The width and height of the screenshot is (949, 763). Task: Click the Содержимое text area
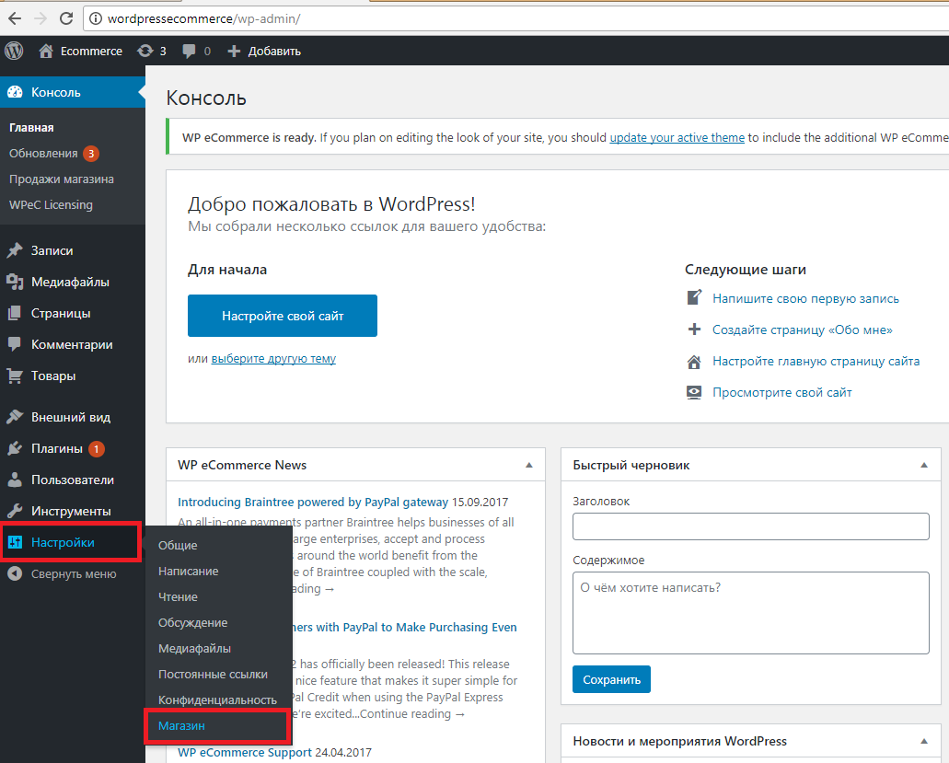[x=750, y=613]
